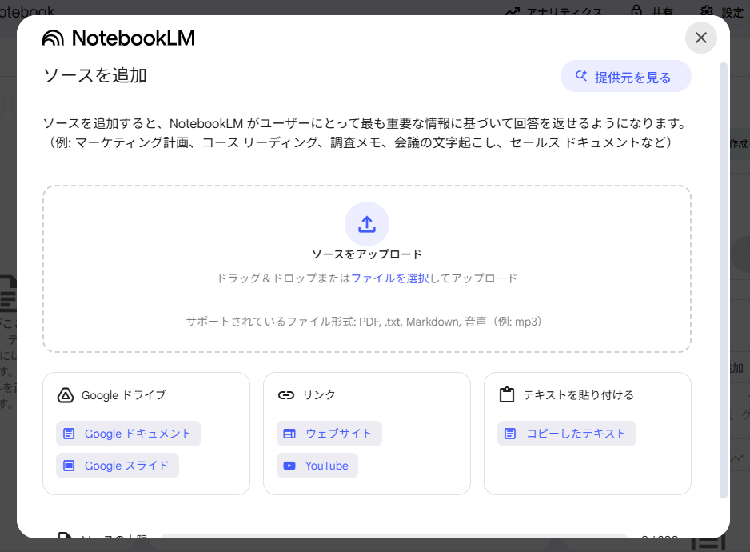The width and height of the screenshot is (750, 552).
Task: Click the NotebookLM logo icon
Action: click(x=53, y=38)
